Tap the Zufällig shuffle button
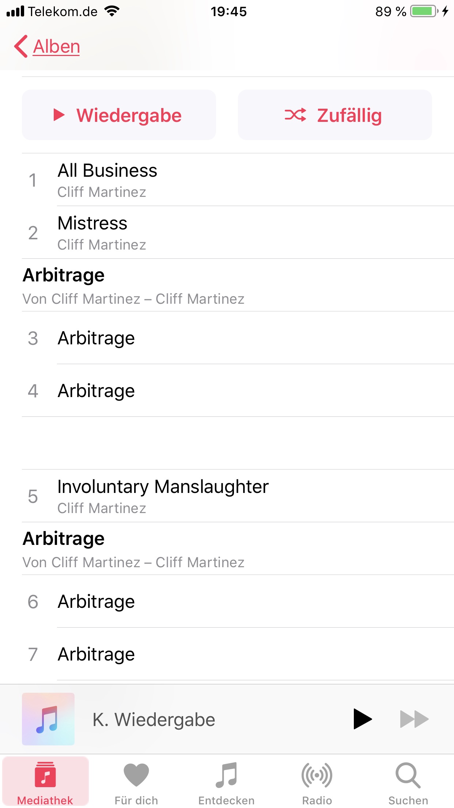The height and width of the screenshot is (808, 454). [x=335, y=115]
